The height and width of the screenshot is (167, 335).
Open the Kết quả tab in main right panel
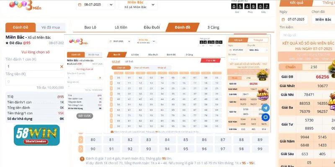tap(296, 3)
